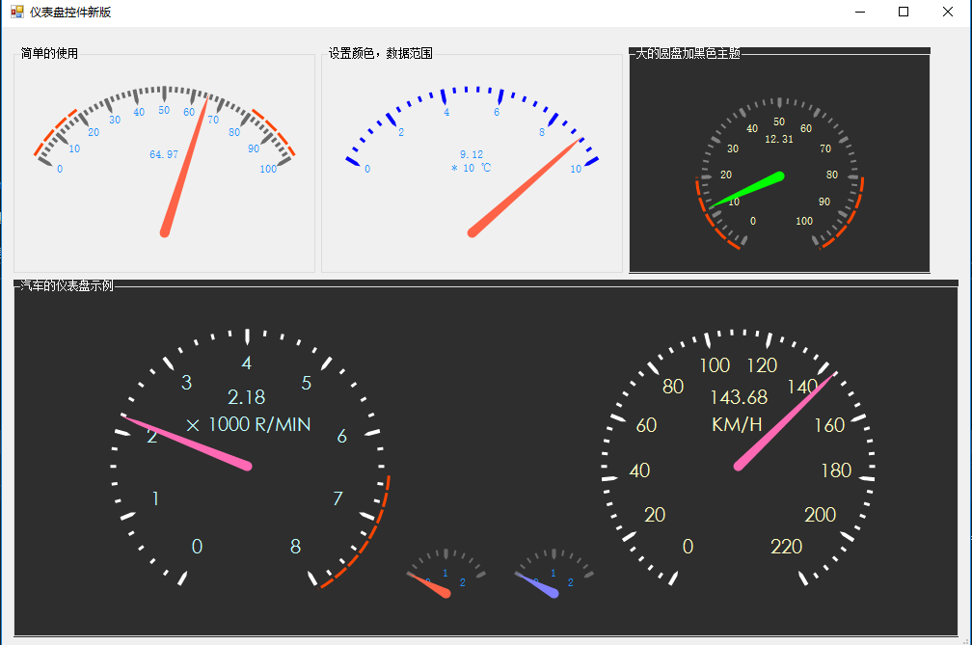This screenshot has height=645, width=972.
Task: Click the pink needle of the RPM tachometer
Action: click(x=186, y=442)
